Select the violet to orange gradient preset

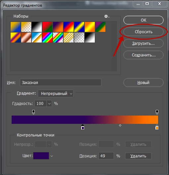pos(58,27)
